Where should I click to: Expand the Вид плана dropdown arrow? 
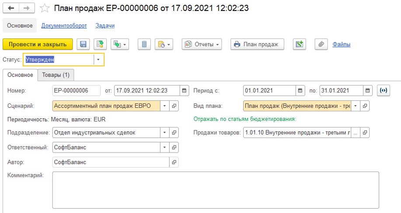click(x=356, y=106)
